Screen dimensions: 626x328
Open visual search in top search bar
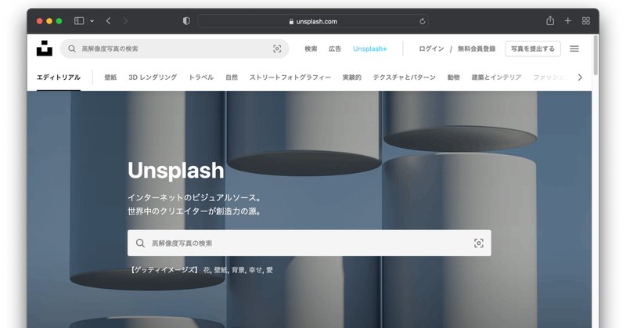pos(277,49)
